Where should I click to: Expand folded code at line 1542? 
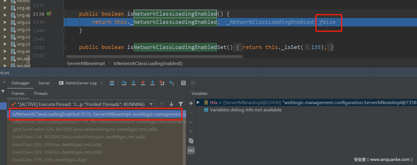[x=64, y=47]
